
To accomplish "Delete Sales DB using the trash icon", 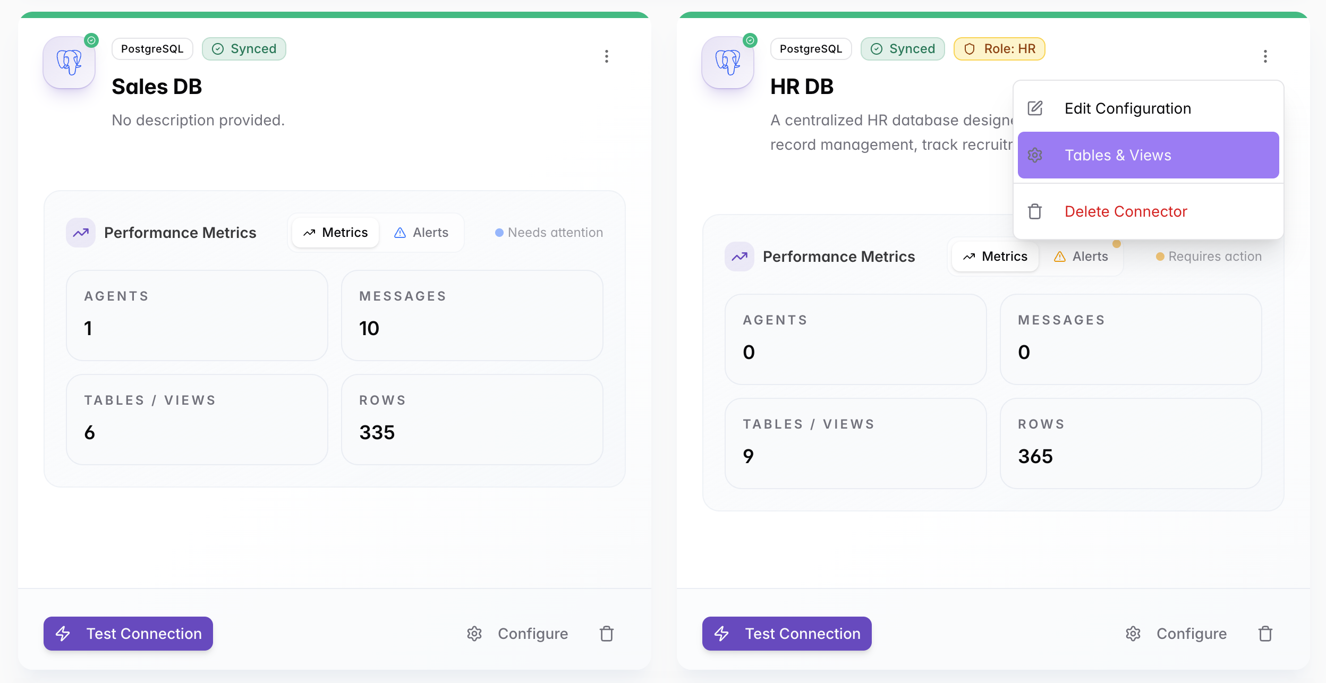I will (x=607, y=634).
